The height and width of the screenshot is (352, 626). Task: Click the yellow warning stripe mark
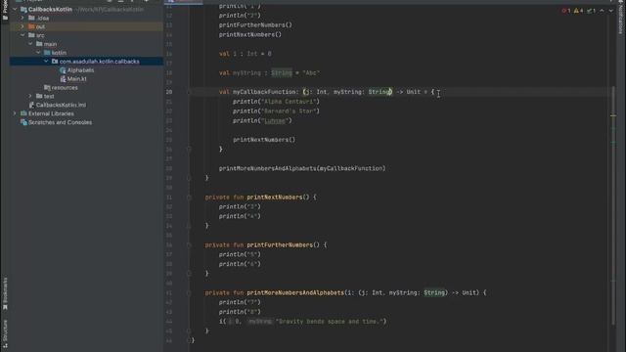click(x=613, y=115)
